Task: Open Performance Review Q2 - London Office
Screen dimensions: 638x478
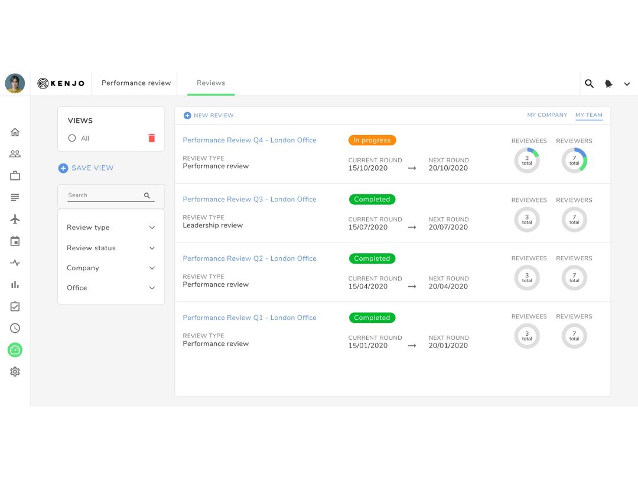Action: [249, 258]
